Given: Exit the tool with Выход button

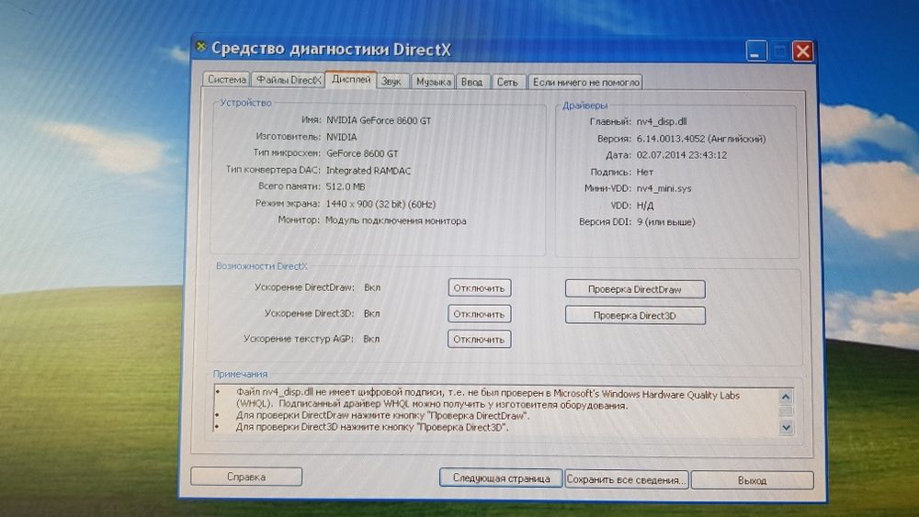Looking at the screenshot, I should pyautogui.click(x=752, y=480).
